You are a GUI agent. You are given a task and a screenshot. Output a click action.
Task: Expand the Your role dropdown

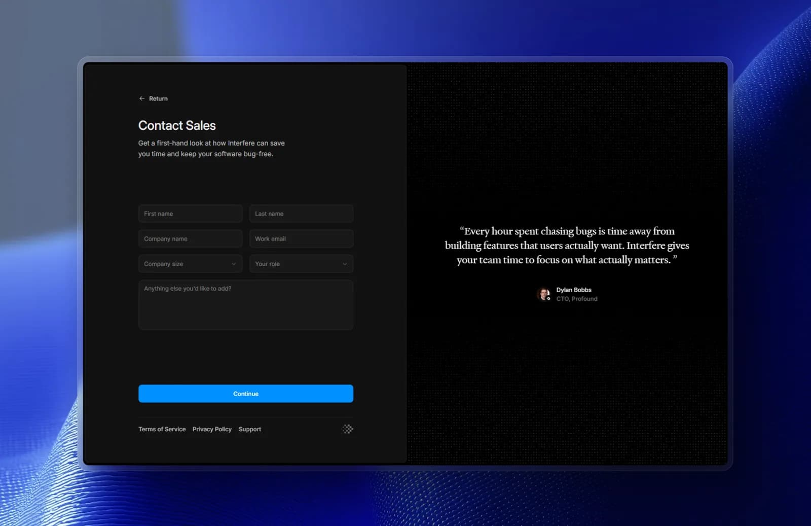coord(301,264)
